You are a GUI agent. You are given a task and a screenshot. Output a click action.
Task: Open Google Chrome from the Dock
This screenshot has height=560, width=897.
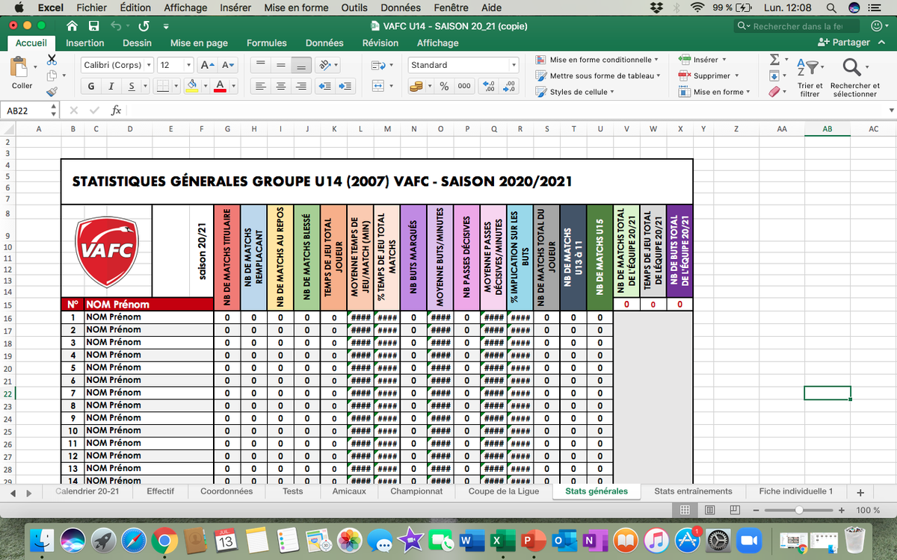(x=164, y=540)
